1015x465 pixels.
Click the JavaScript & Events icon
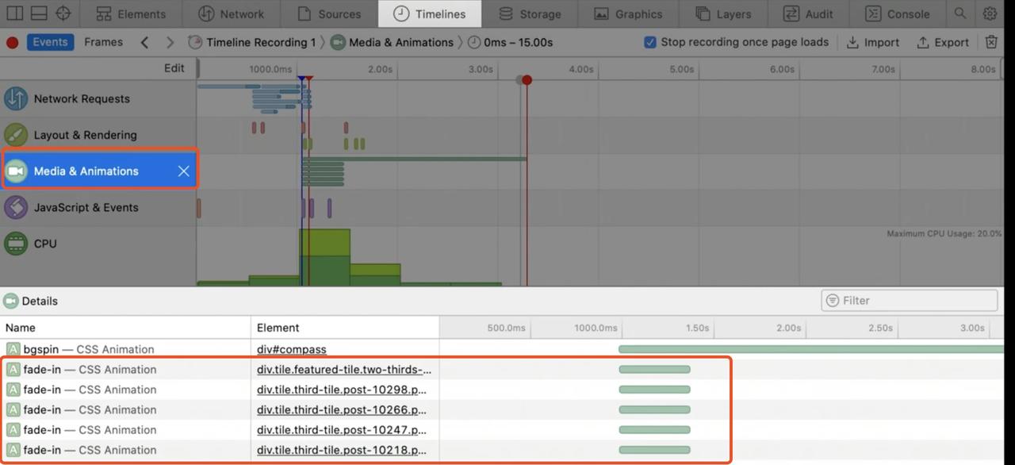[16, 208]
